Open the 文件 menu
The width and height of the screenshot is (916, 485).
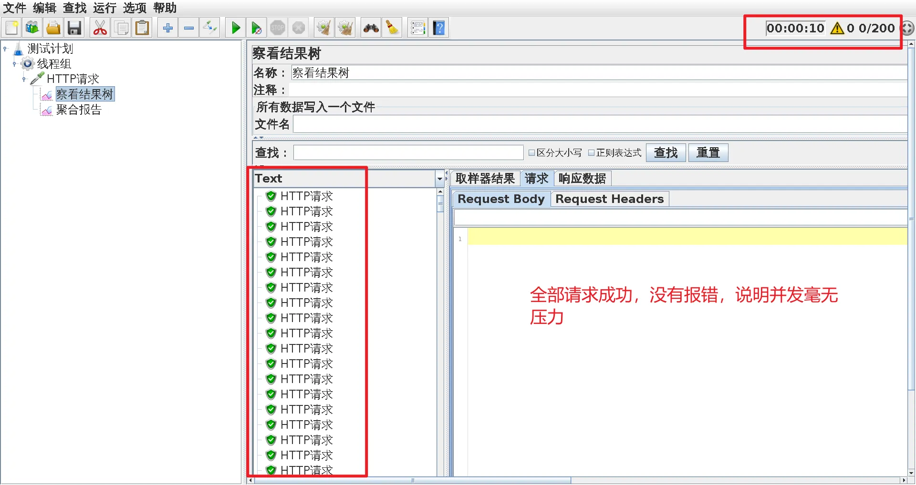pos(15,8)
